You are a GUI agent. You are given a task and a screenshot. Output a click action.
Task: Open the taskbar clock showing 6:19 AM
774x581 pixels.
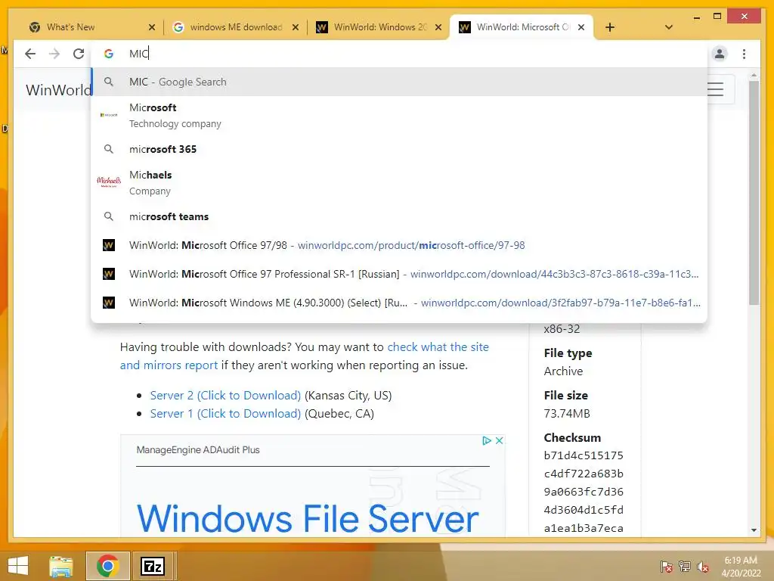click(x=741, y=566)
